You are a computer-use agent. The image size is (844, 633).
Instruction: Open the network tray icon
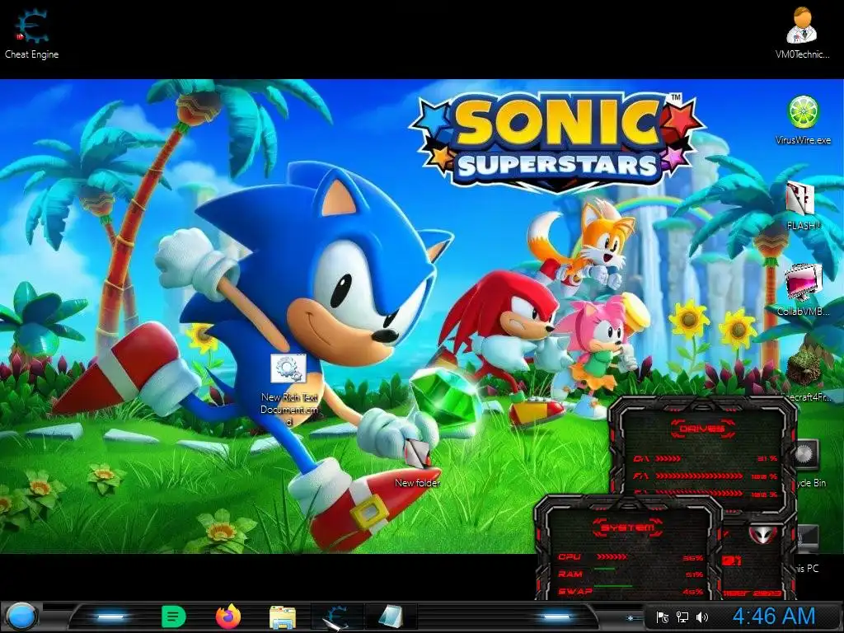682,617
